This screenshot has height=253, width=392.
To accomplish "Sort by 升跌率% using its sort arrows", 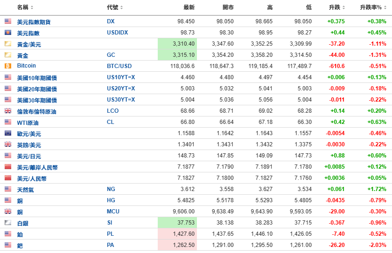I will point(385,7).
